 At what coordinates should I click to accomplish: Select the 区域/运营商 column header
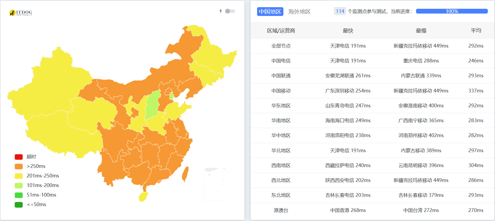tap(281, 31)
